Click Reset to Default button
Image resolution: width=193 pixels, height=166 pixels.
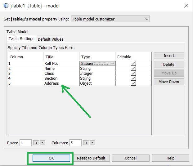tap(91, 158)
